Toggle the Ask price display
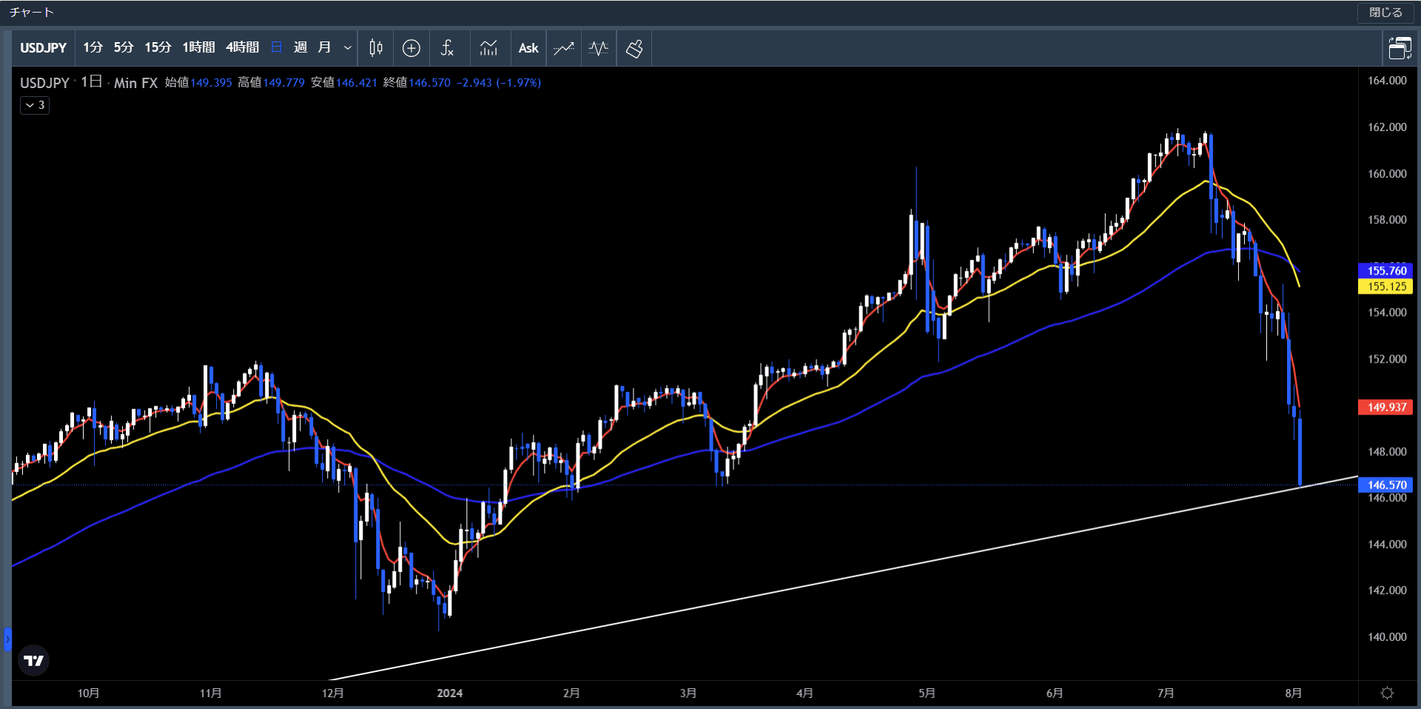The height and width of the screenshot is (709, 1421). point(528,48)
